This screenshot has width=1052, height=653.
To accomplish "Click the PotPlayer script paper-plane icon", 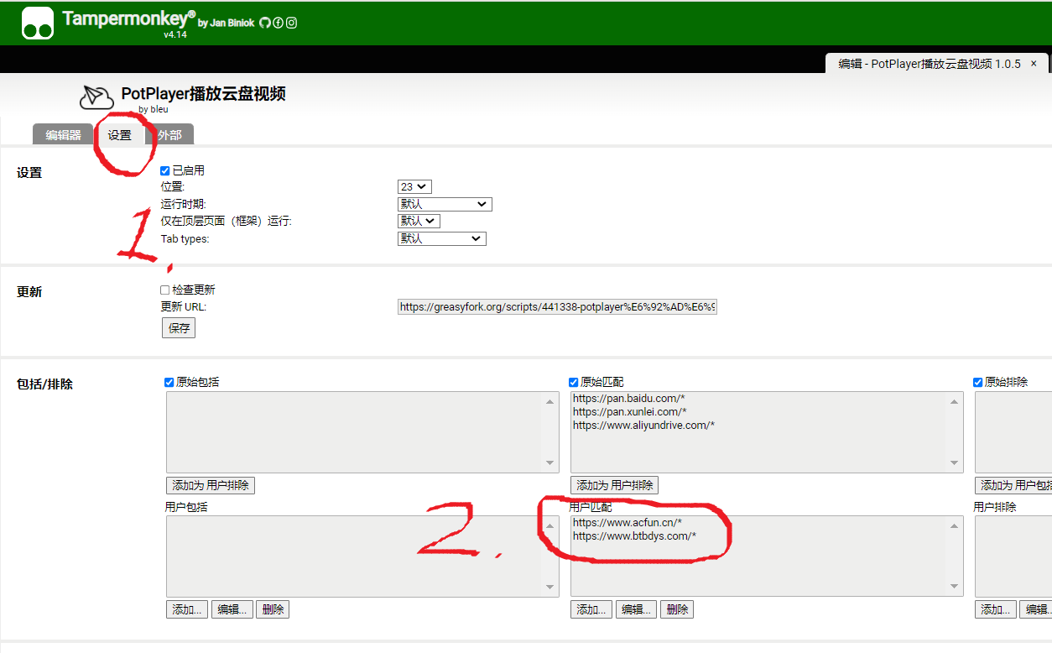I will point(96,97).
